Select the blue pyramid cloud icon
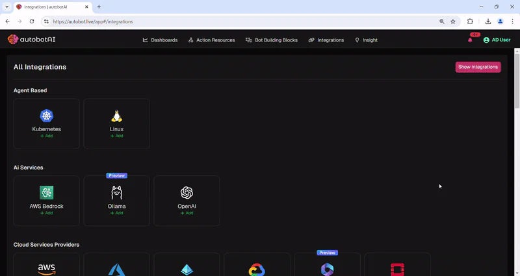 coord(187,270)
